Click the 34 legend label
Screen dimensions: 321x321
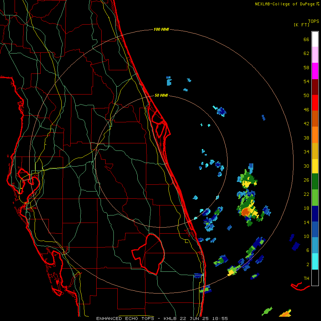(x=306, y=152)
